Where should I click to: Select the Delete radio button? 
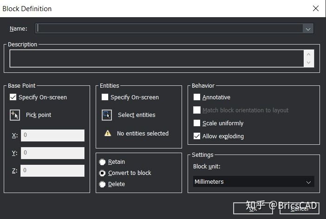[x=102, y=184]
